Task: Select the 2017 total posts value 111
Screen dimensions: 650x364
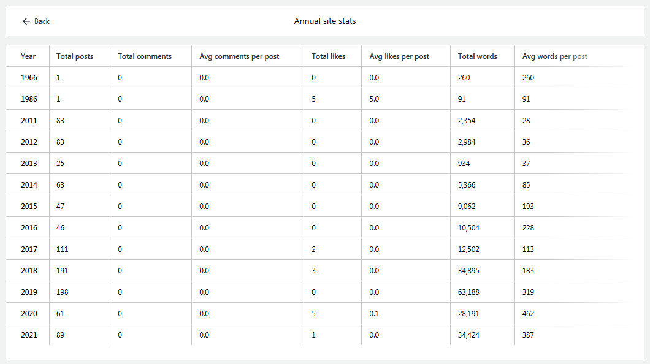Action: [x=62, y=249]
